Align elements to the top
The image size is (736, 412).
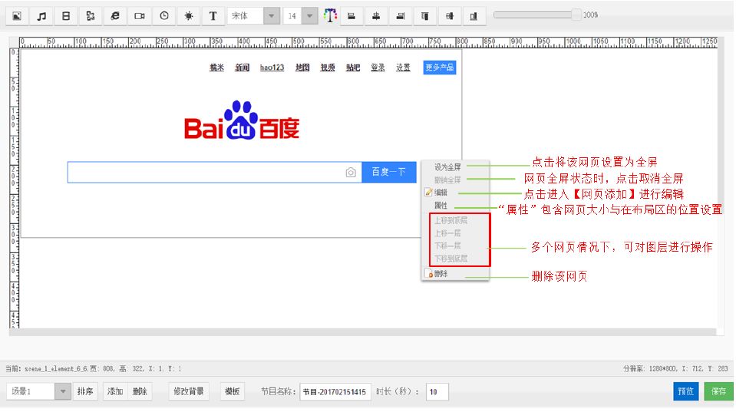pyautogui.click(x=425, y=16)
